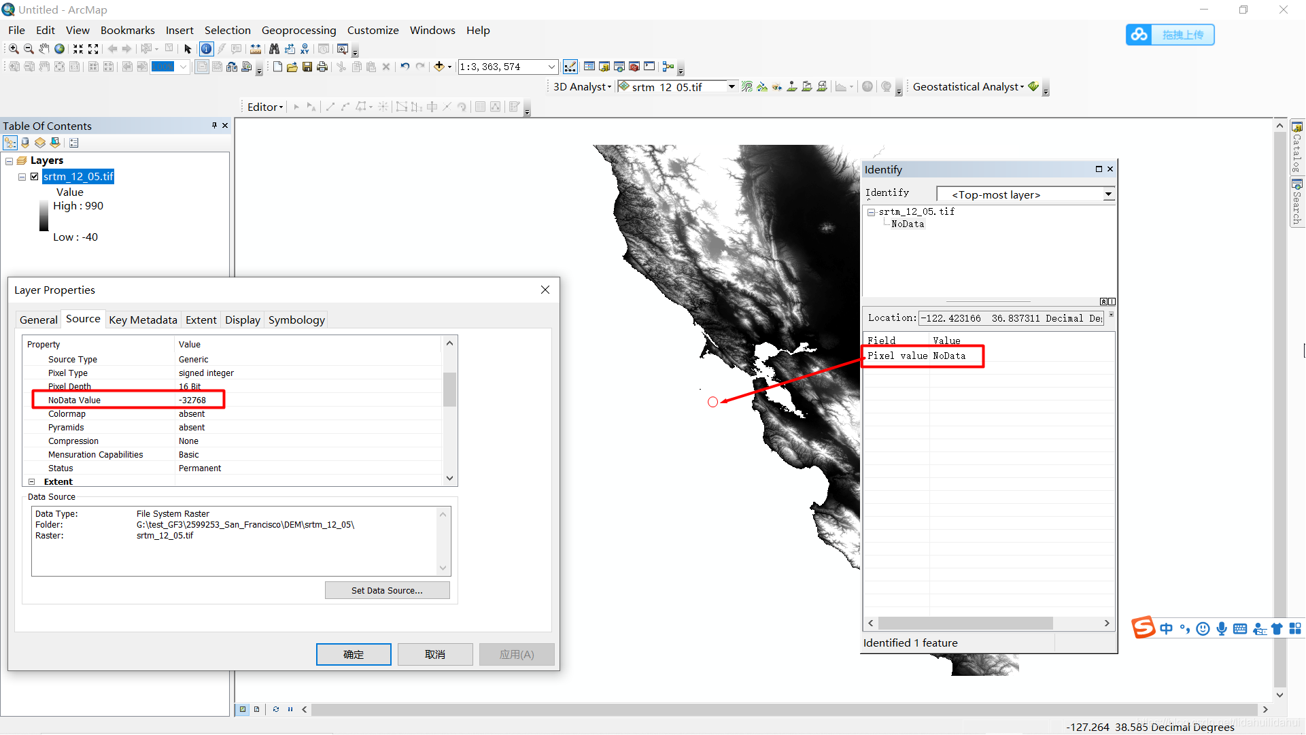
Task: Collapse the Layers group in Table Of Contents
Action: tap(10, 161)
